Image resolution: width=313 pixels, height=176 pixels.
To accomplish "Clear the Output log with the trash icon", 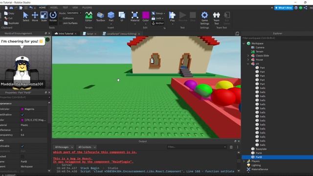I will tap(231, 147).
